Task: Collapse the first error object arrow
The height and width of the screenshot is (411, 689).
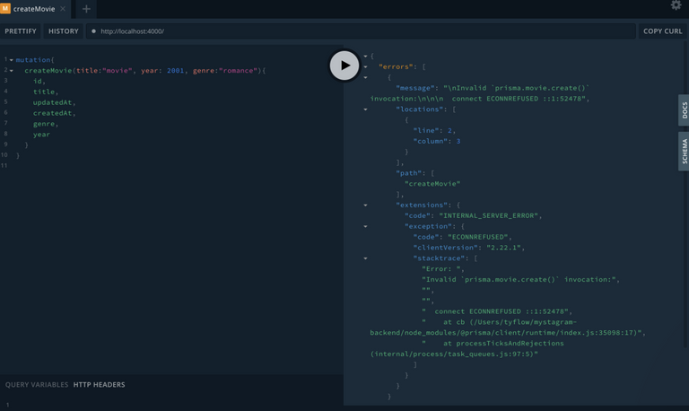Action: click(365, 77)
